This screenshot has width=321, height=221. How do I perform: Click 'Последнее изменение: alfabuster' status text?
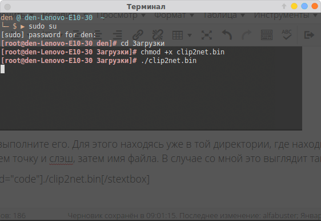239,216
